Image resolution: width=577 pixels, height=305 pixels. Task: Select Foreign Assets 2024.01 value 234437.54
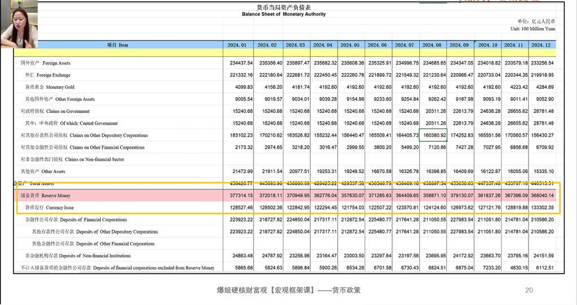coord(241,63)
